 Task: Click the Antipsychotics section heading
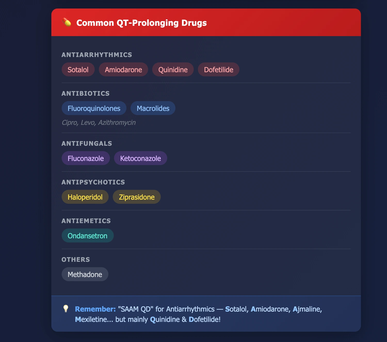(93, 182)
